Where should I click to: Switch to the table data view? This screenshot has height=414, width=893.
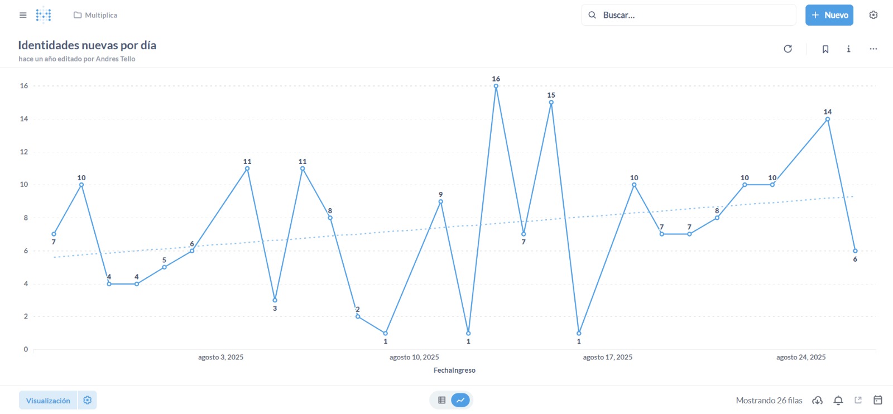click(442, 400)
